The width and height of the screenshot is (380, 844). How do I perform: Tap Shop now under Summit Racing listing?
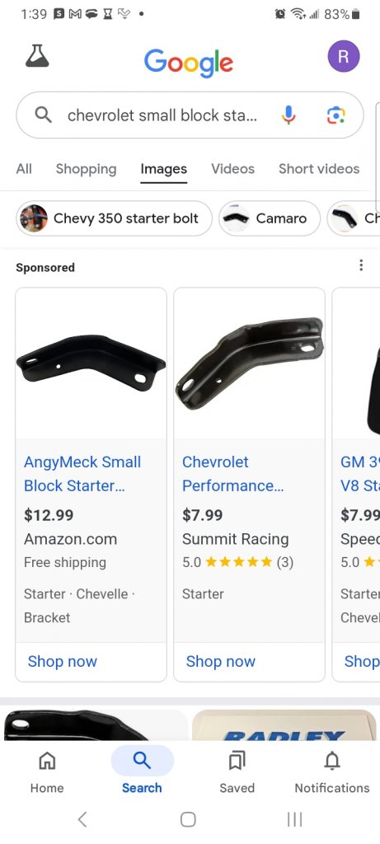pyautogui.click(x=221, y=662)
